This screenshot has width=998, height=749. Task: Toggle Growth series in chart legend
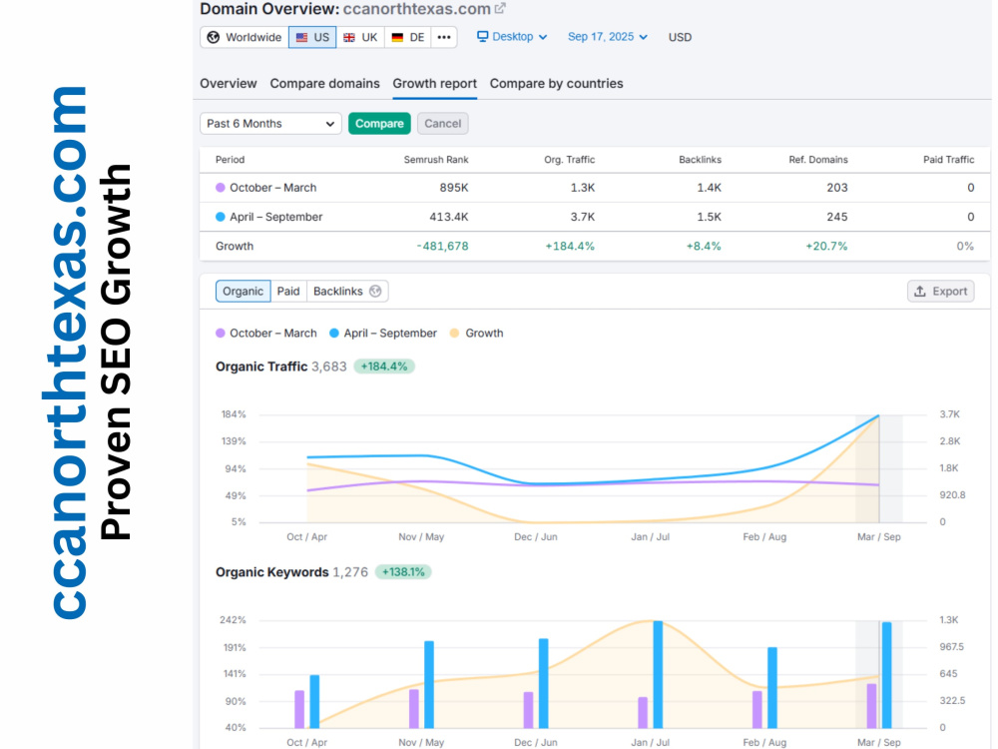click(477, 334)
